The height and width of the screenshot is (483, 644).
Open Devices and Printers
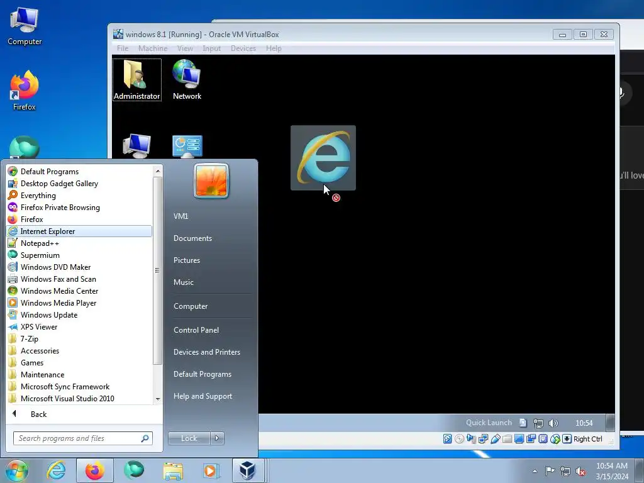(x=206, y=352)
